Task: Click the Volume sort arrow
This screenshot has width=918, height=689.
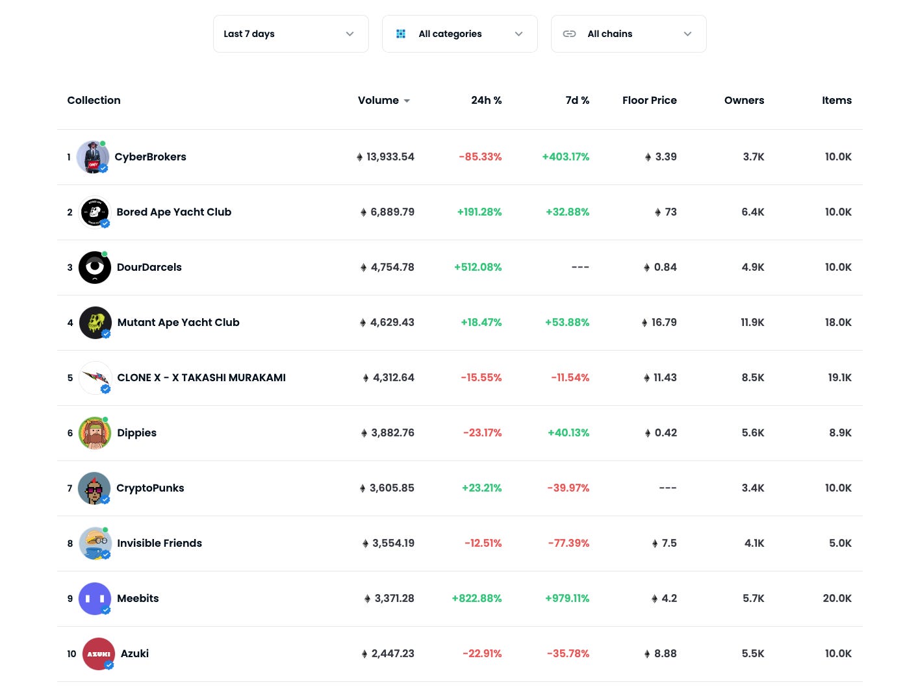Action: pos(407,101)
